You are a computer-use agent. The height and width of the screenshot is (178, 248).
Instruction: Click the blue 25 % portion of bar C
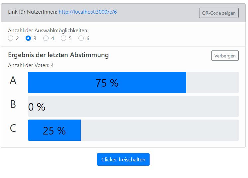coord(54,130)
